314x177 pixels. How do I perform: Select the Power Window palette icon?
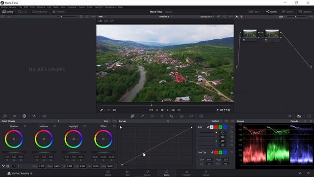152,116
